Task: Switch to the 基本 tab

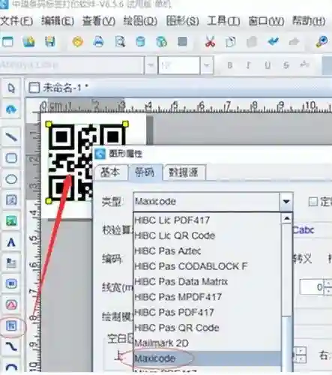Action: [111, 172]
